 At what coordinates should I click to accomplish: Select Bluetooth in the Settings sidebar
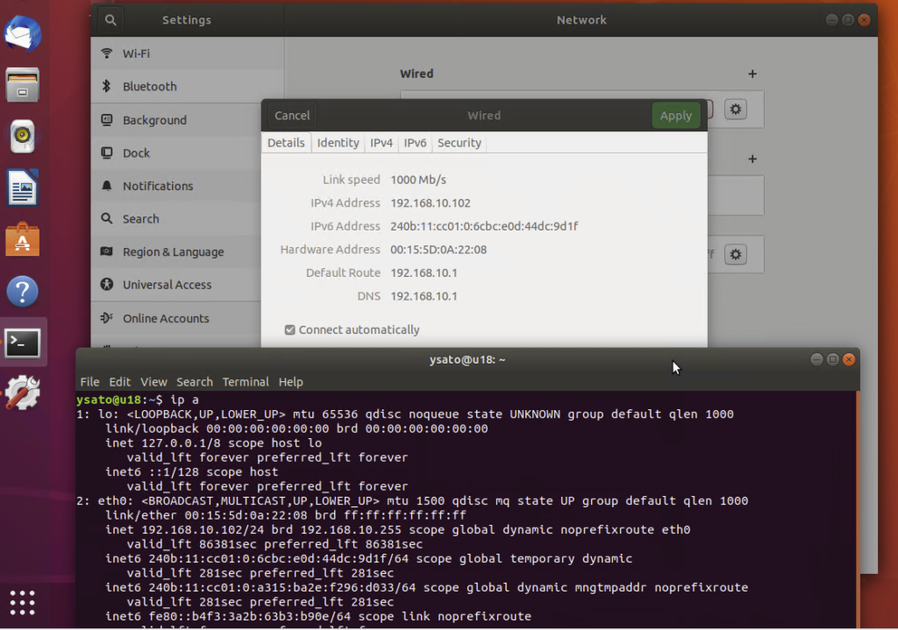(x=149, y=87)
